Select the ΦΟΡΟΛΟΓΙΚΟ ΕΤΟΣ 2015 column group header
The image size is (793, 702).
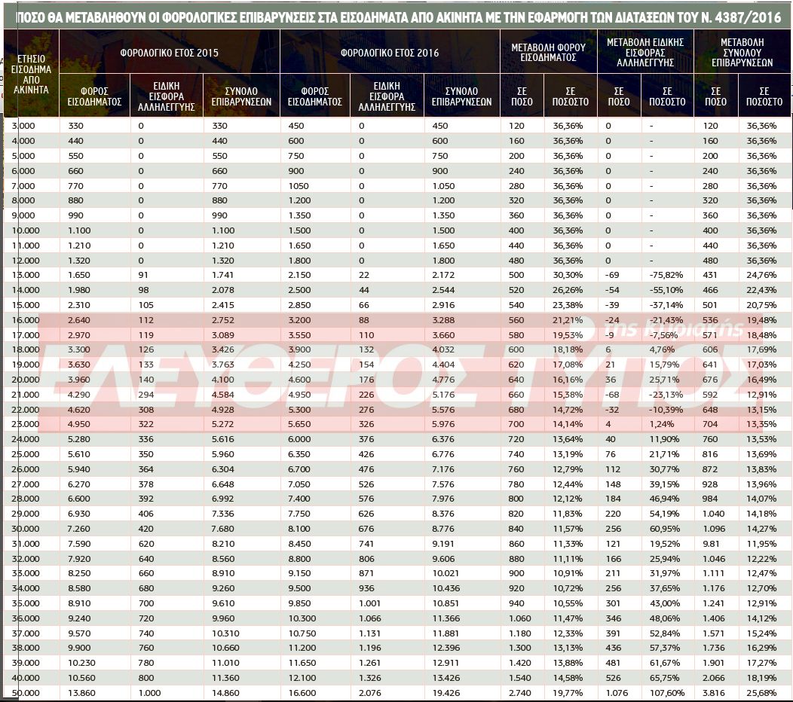[169, 53]
